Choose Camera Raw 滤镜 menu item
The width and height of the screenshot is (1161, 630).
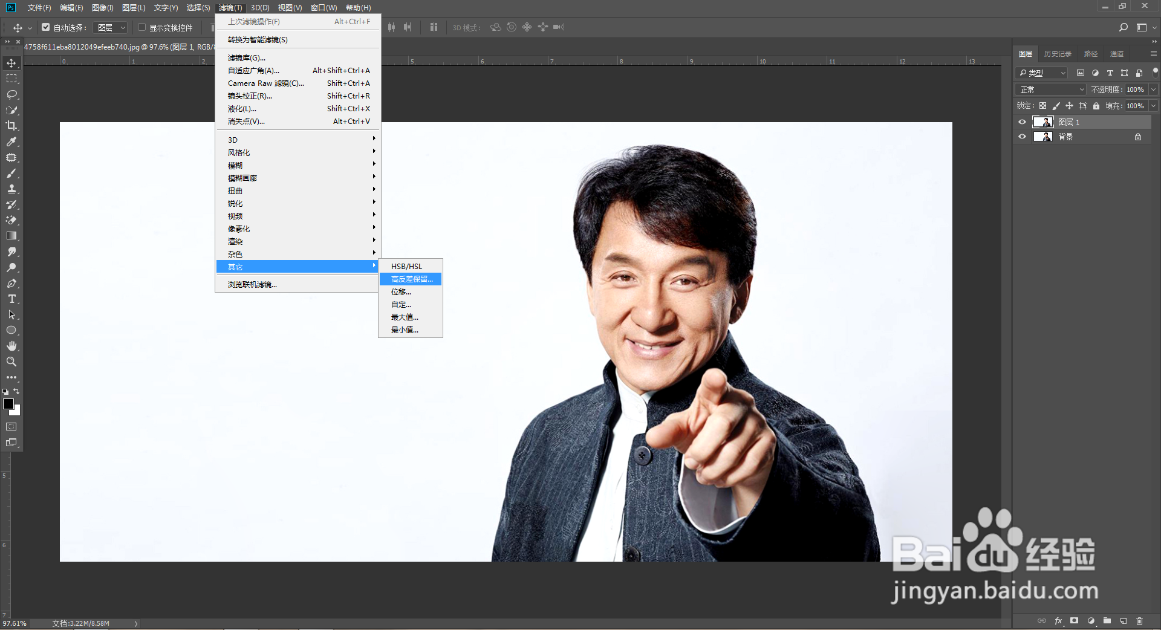coord(298,83)
